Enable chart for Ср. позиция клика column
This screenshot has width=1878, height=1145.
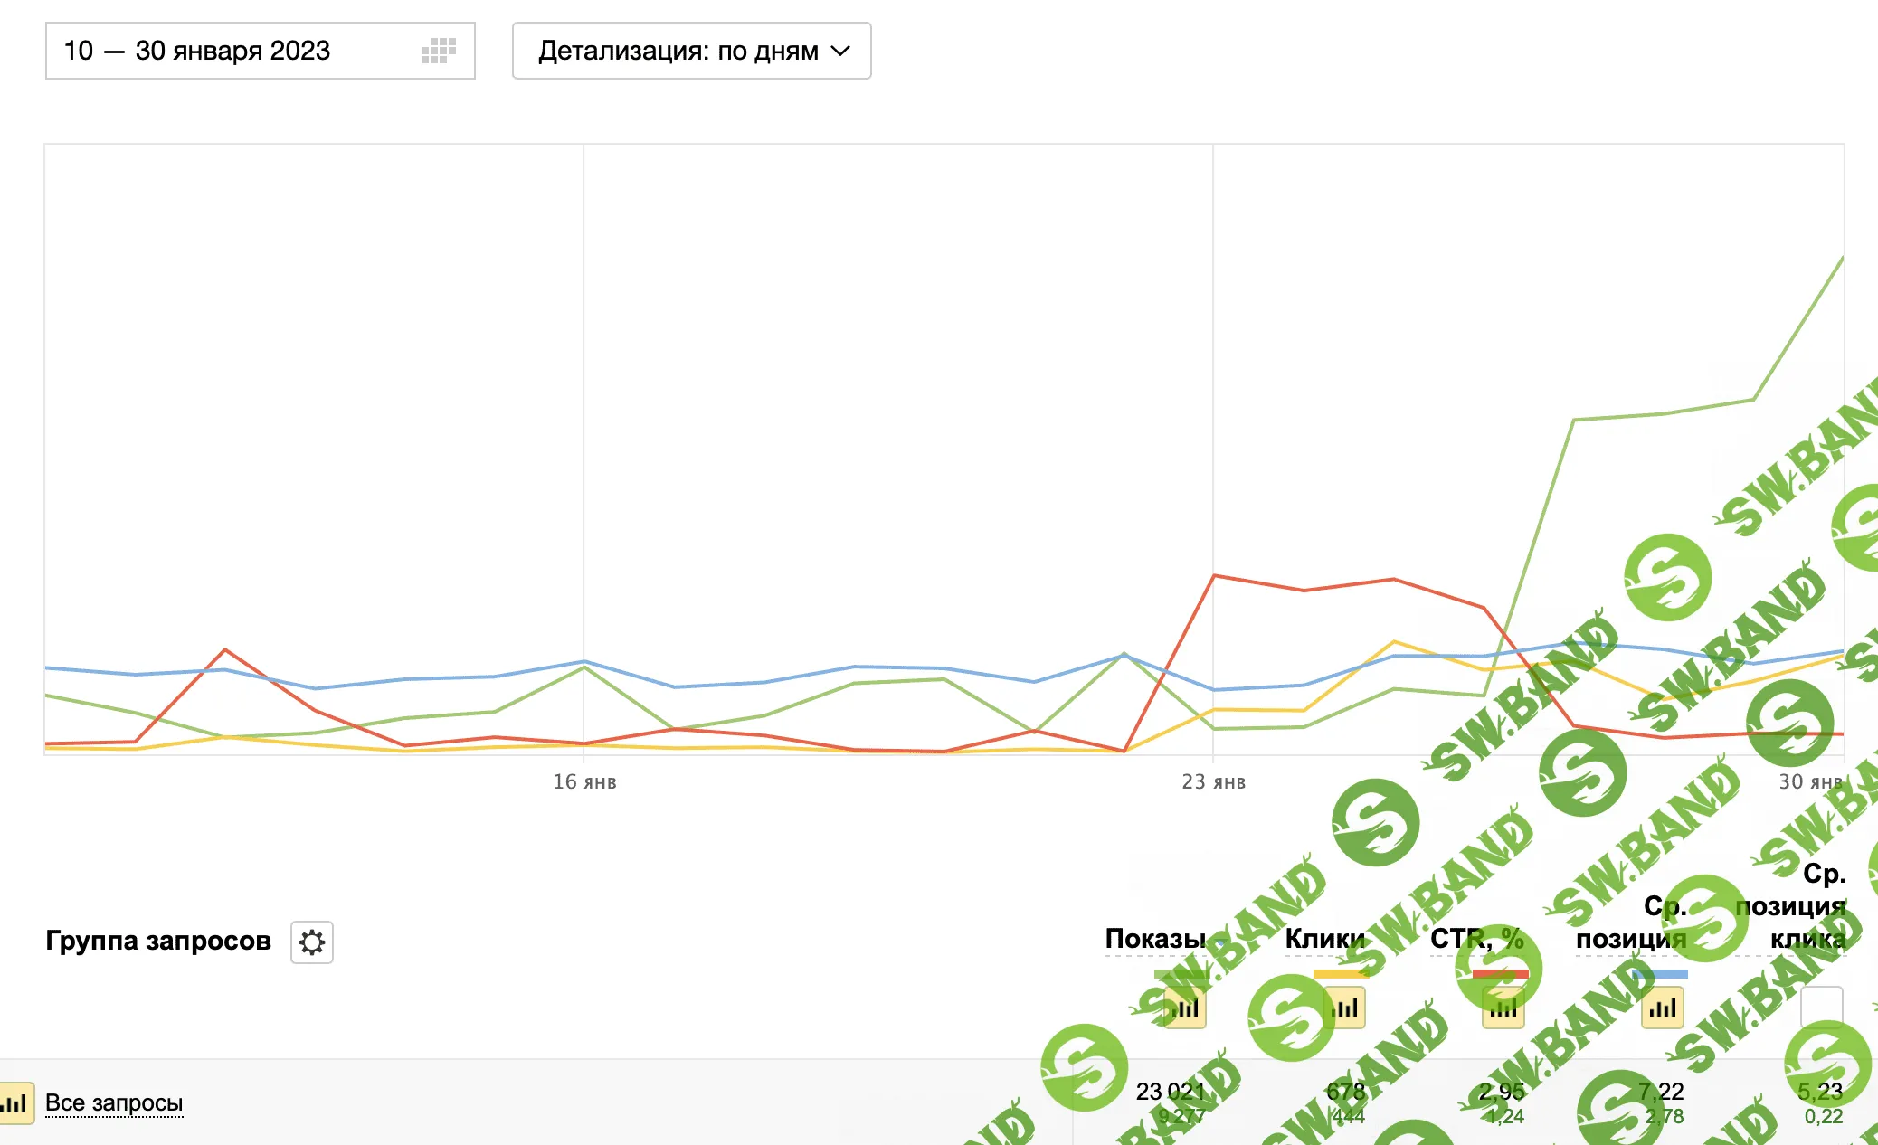point(1821,1007)
